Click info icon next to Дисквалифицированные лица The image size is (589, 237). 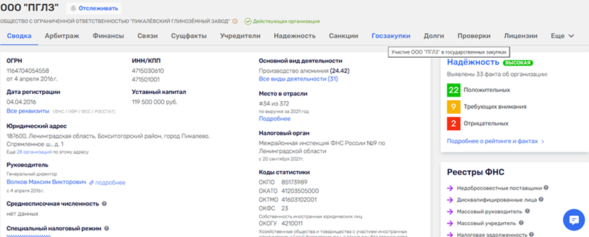541,200
